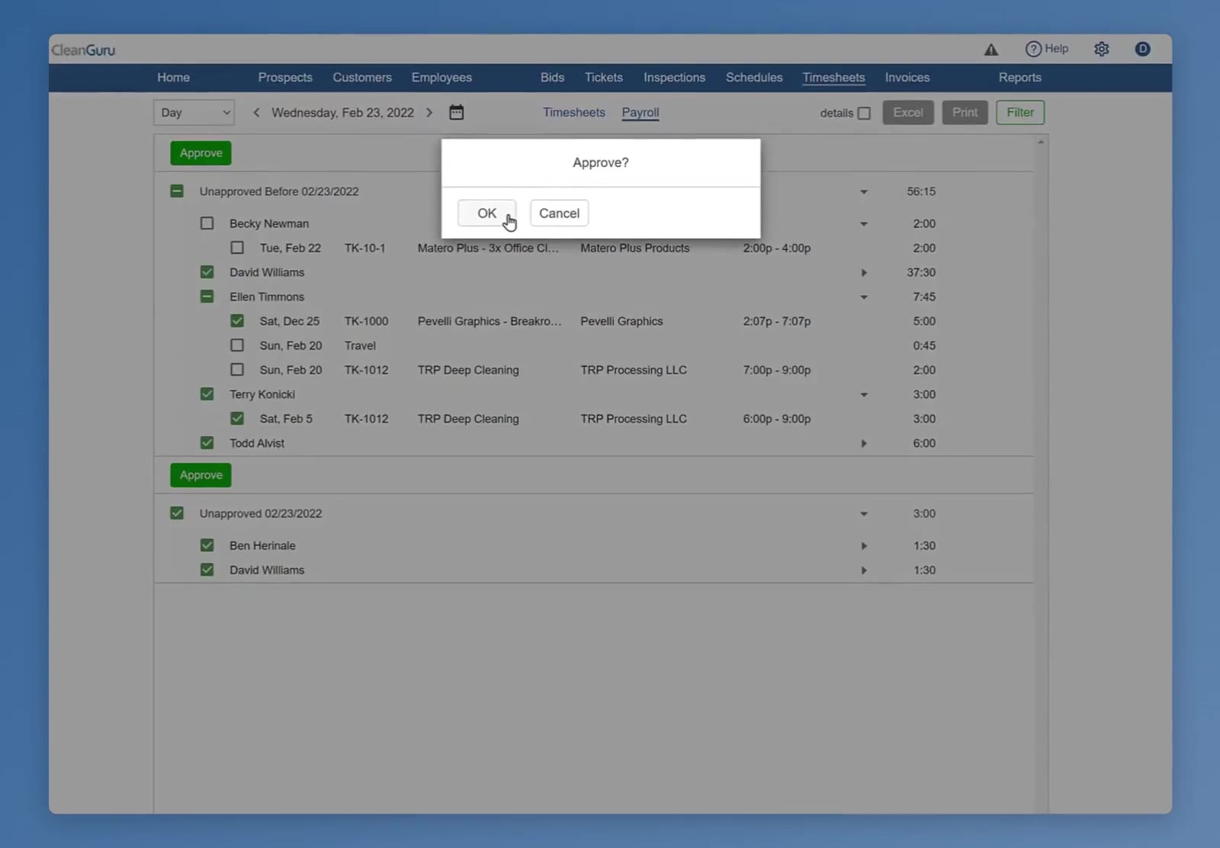Expand David Williams 37:30 row
Viewport: 1220px width, 848px height.
[x=864, y=272]
